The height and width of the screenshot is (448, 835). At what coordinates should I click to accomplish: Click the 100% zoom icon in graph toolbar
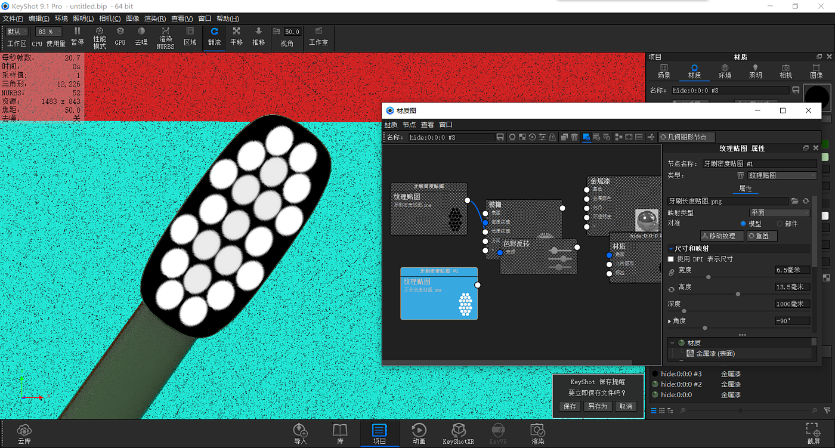pyautogui.click(x=639, y=137)
